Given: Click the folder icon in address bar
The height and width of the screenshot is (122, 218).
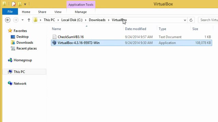Looking at the screenshot, I should tap(35, 20).
